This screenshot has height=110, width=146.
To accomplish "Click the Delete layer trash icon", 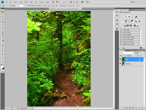I will 142,108.
